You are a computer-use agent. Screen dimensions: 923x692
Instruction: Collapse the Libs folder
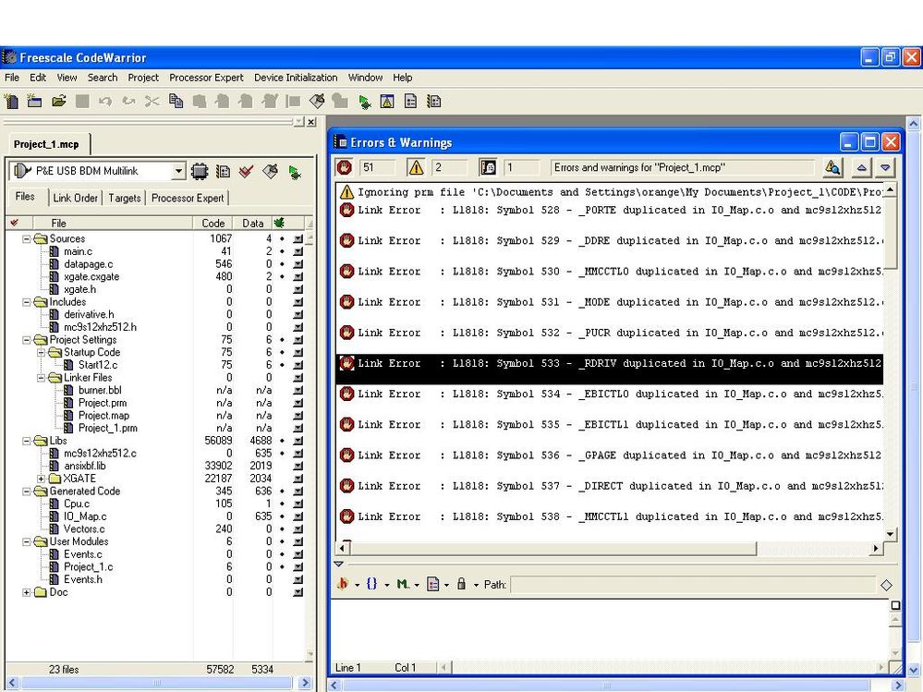pyautogui.click(x=27, y=441)
